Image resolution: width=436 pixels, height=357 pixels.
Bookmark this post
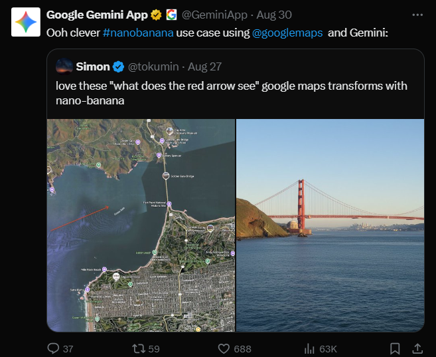point(395,348)
